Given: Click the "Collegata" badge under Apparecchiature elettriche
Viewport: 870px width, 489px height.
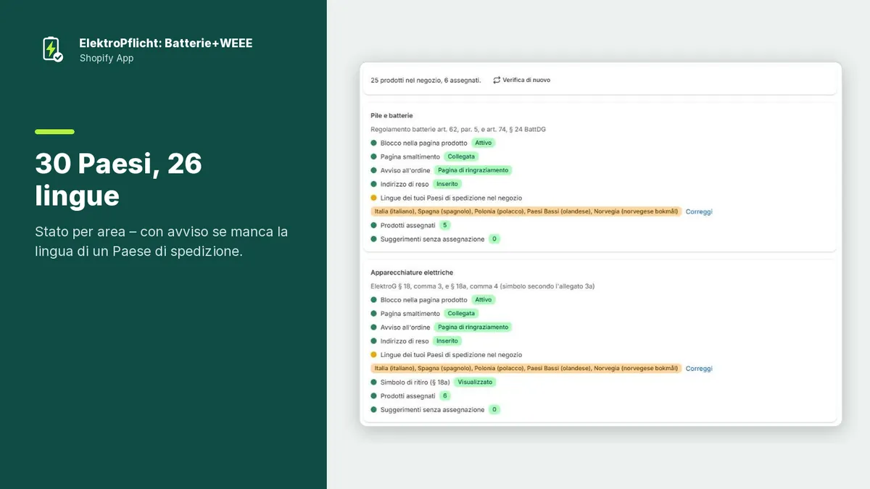Looking at the screenshot, I should (x=462, y=314).
